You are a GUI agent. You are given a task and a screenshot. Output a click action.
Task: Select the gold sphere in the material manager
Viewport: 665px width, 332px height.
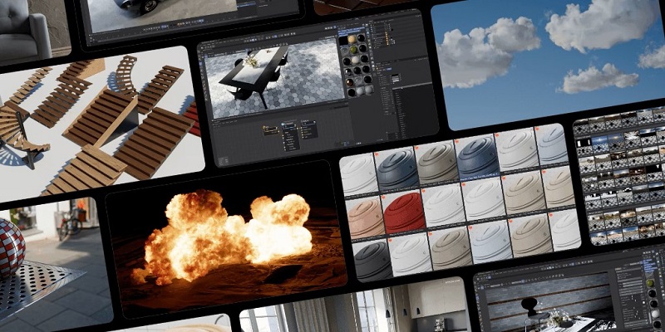click(x=350, y=40)
